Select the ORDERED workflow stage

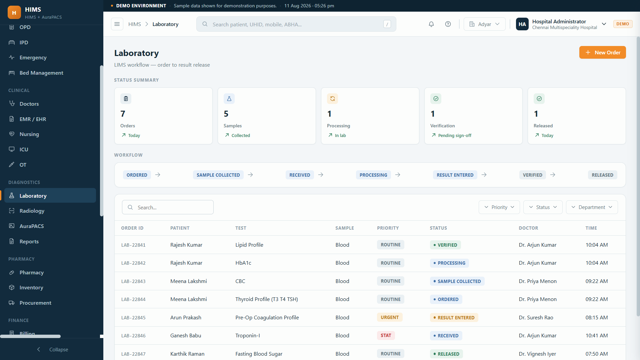[137, 175]
